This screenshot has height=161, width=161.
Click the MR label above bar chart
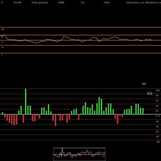(x=144, y=84)
